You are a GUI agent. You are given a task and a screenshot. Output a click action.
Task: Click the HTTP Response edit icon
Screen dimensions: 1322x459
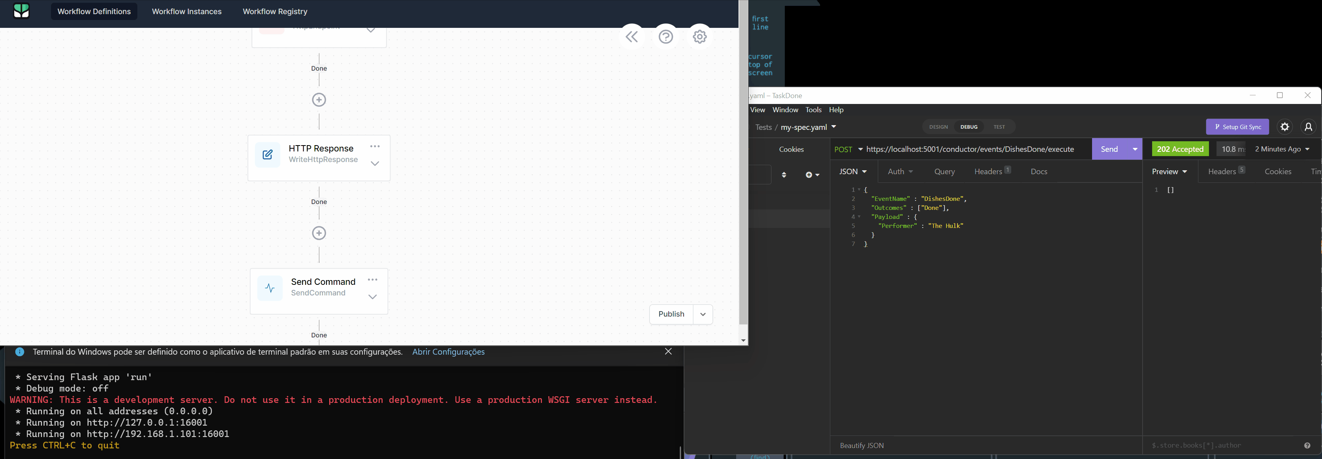[267, 154]
